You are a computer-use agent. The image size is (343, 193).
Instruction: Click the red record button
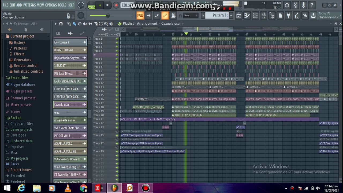click(116, 5)
